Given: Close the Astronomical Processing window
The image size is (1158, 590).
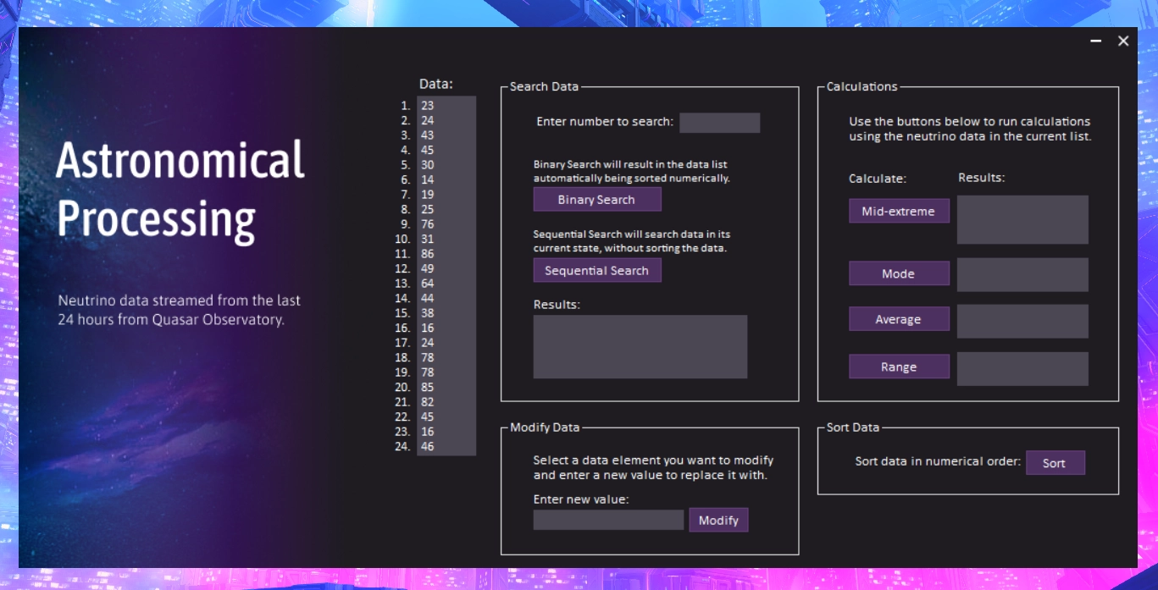Looking at the screenshot, I should [1123, 41].
